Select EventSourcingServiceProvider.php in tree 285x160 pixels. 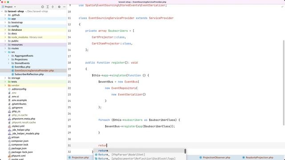tap(34, 71)
